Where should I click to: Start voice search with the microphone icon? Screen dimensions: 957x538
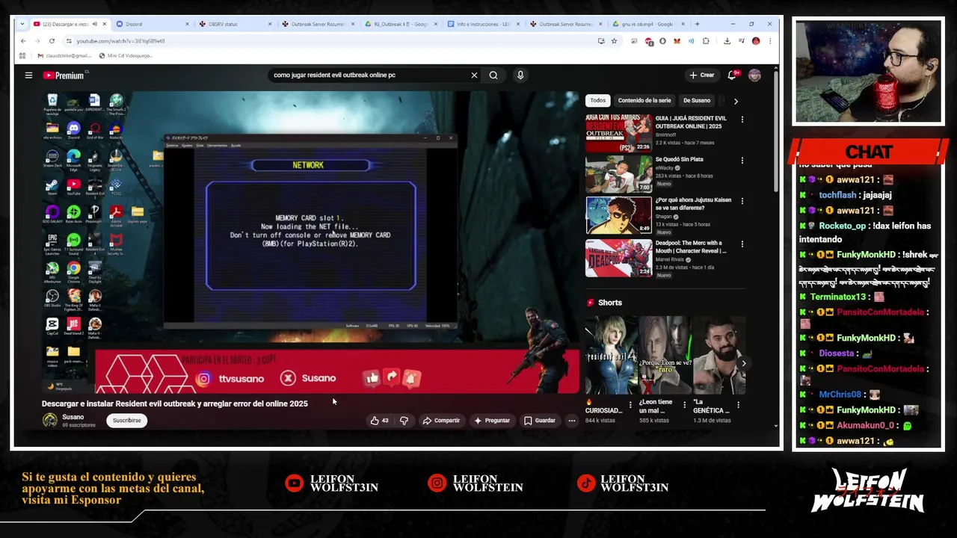tap(520, 75)
